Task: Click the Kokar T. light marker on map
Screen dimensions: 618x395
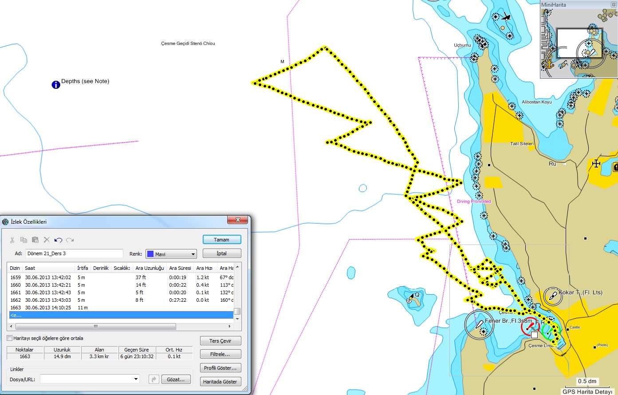Action: click(553, 296)
